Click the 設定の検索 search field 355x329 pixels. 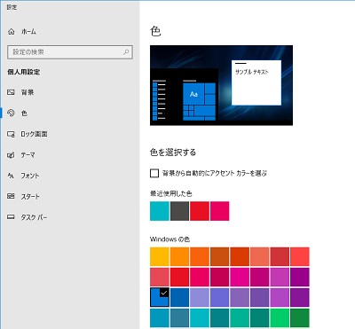point(70,52)
